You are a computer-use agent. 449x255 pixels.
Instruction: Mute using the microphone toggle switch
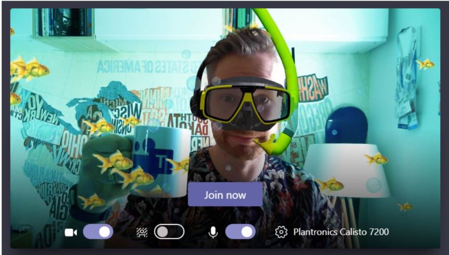click(240, 232)
